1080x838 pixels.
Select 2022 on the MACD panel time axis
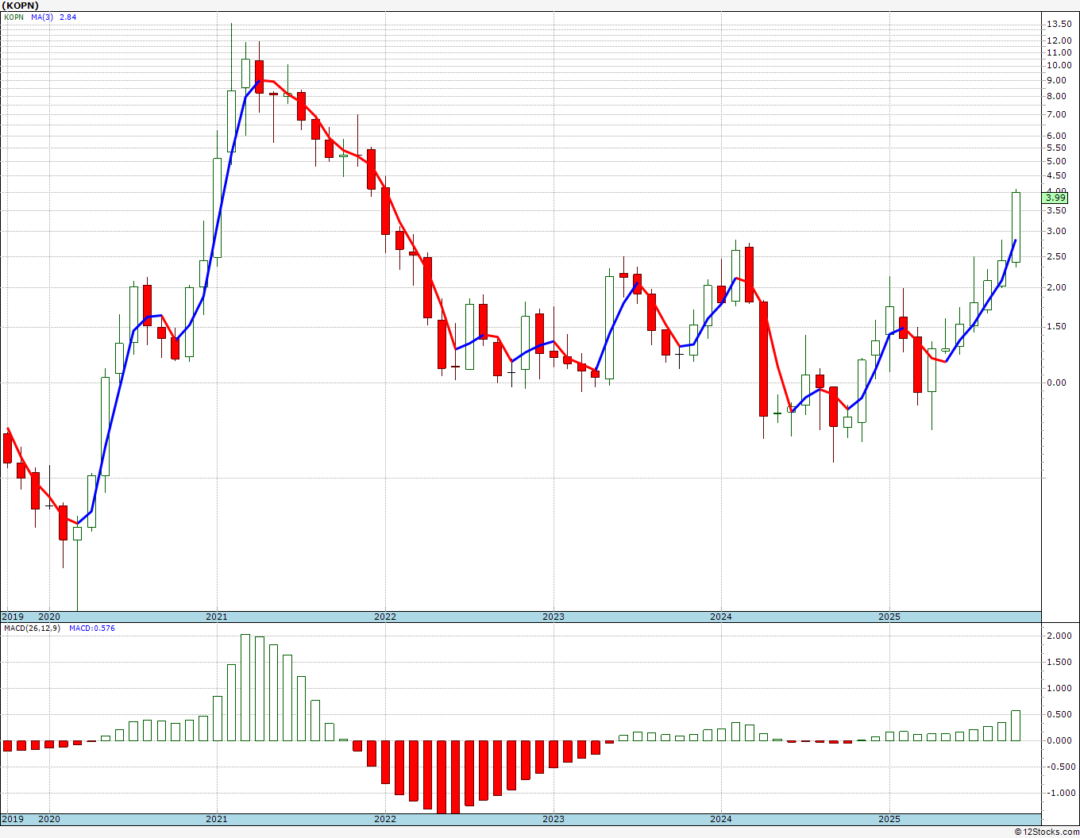385,819
